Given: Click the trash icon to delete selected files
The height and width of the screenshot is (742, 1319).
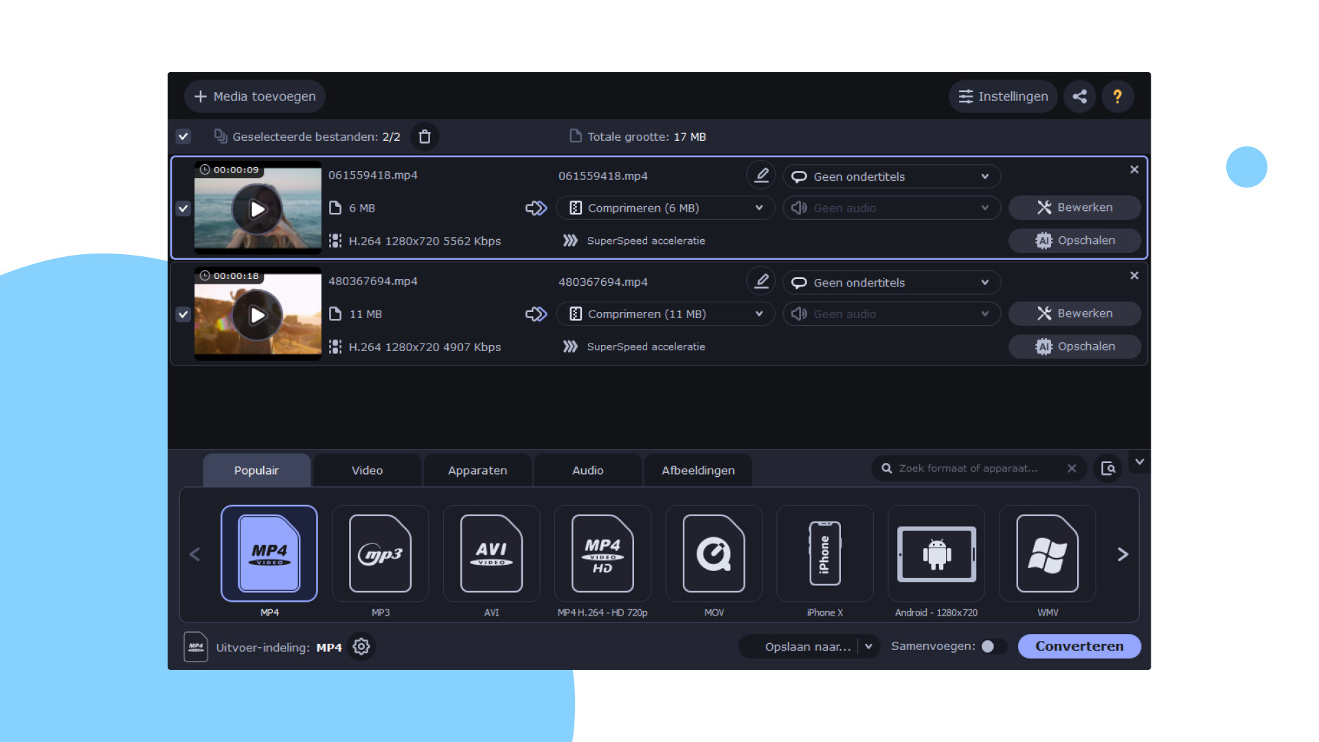Looking at the screenshot, I should coord(425,137).
